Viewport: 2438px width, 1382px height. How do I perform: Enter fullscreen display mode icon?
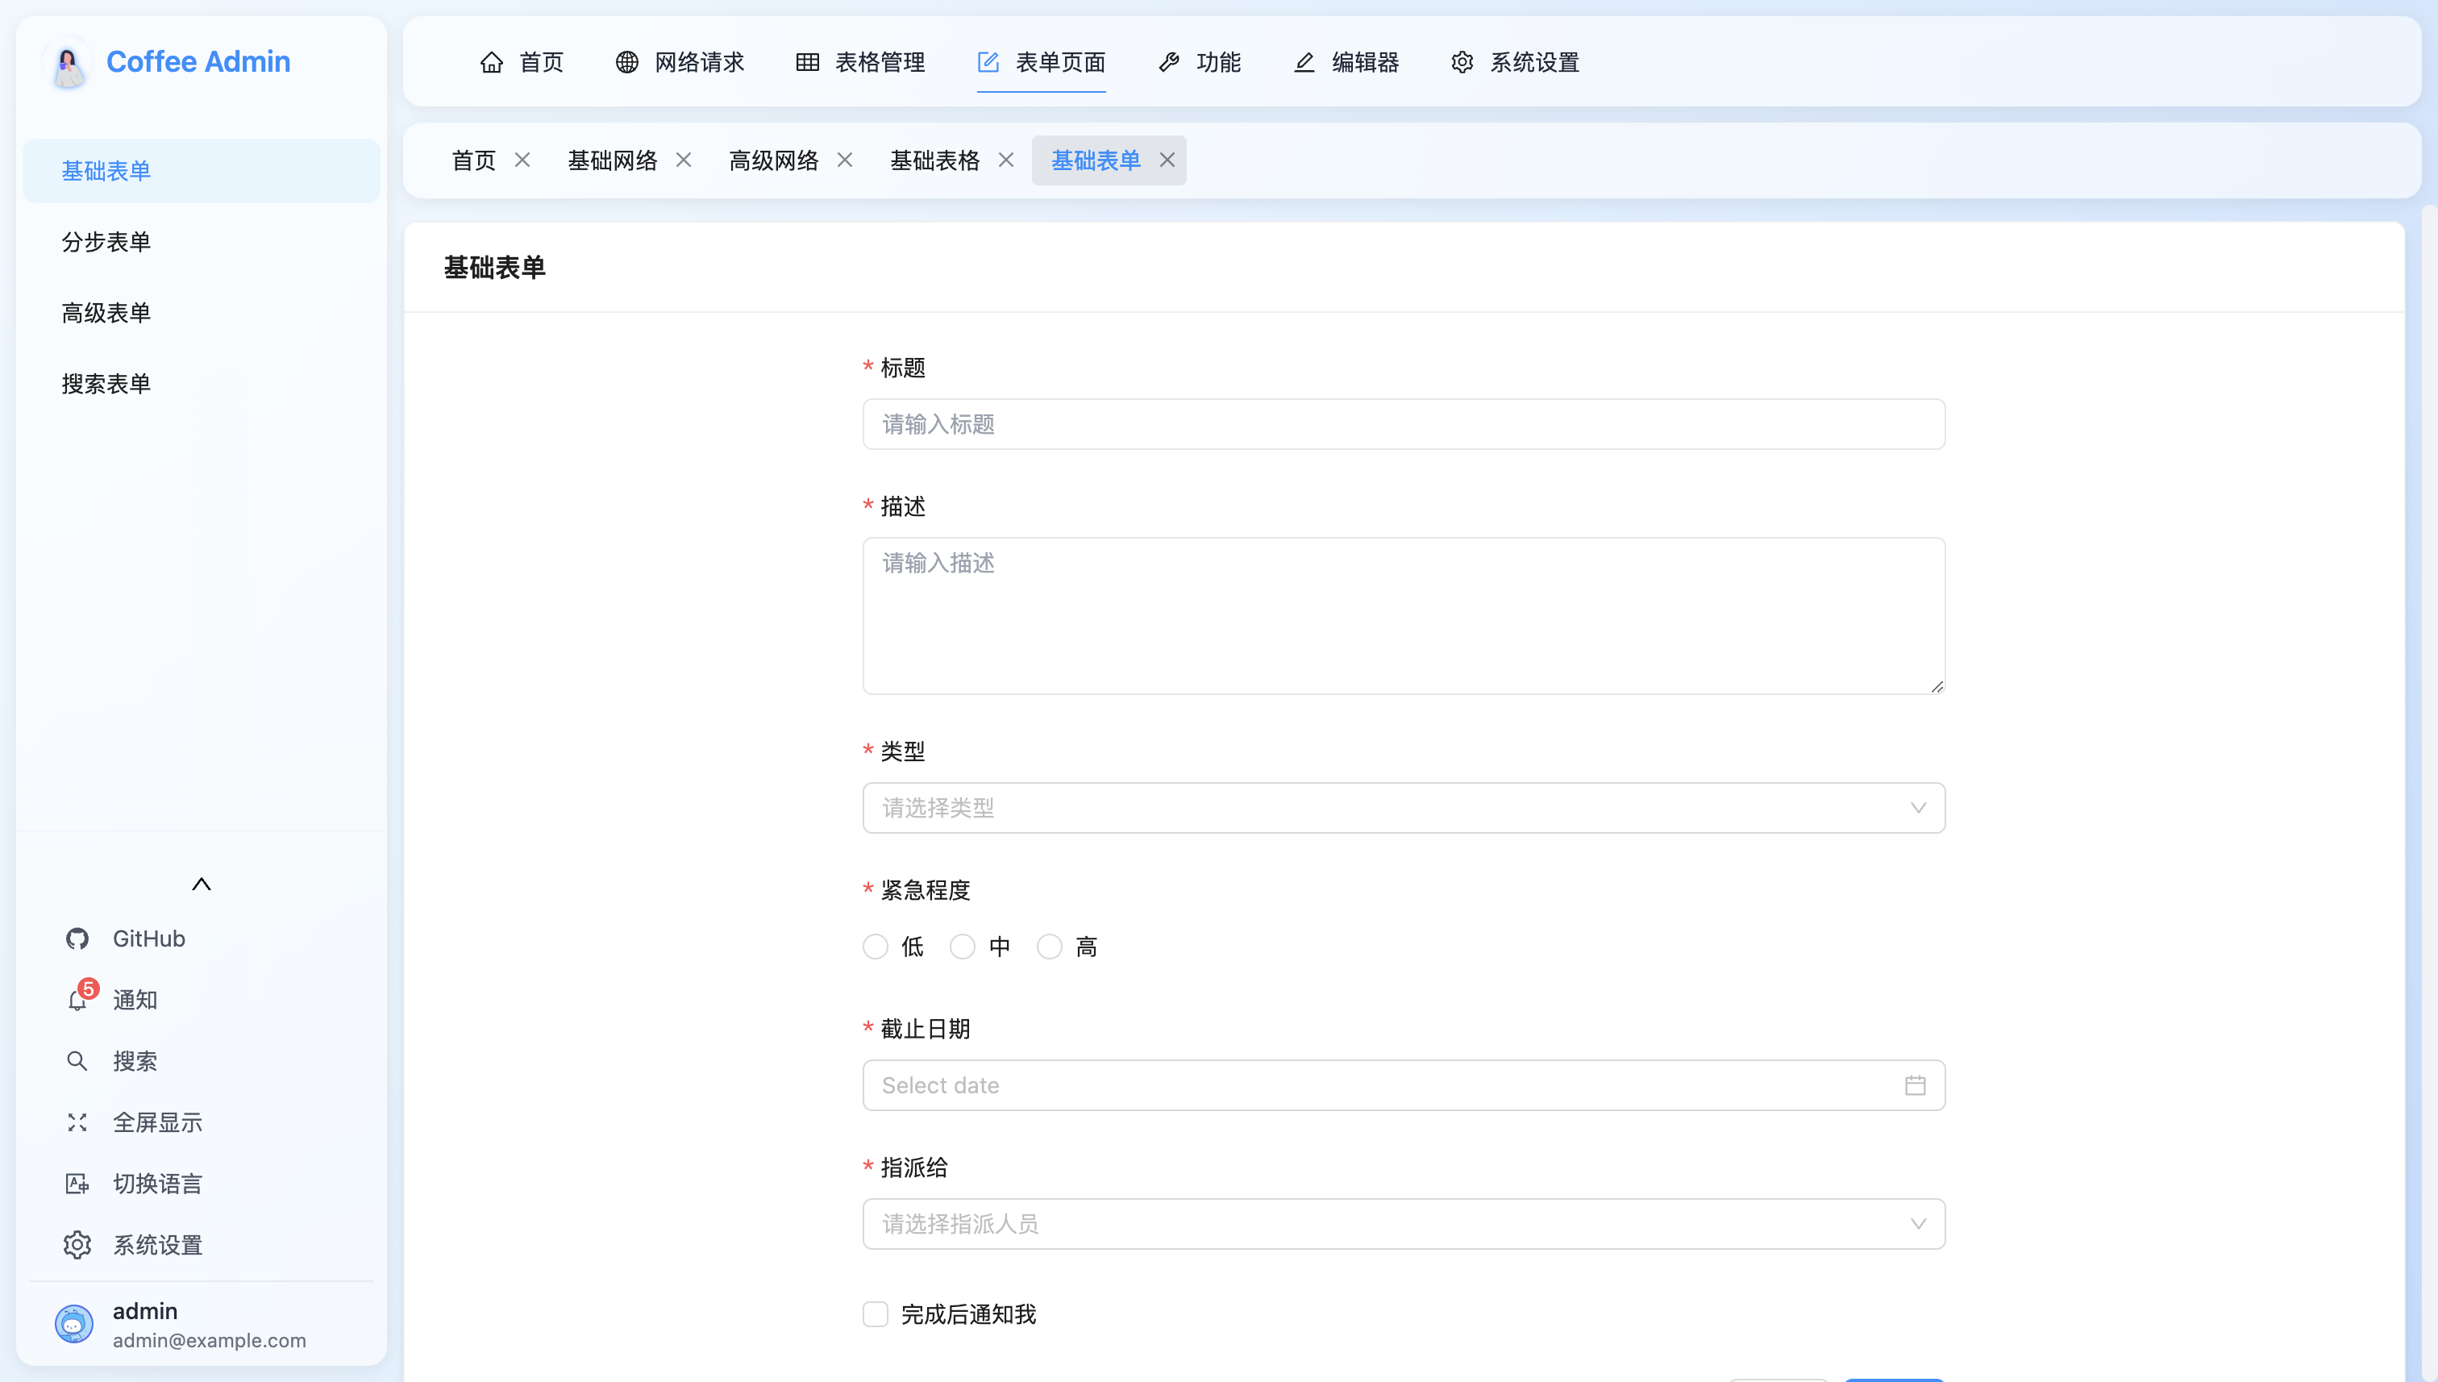coord(77,1123)
